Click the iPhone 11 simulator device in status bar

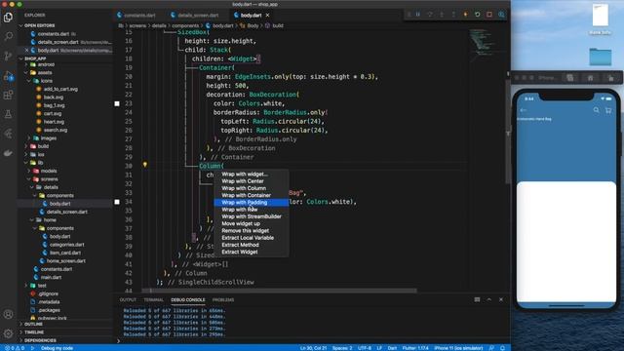pyautogui.click(x=458, y=348)
